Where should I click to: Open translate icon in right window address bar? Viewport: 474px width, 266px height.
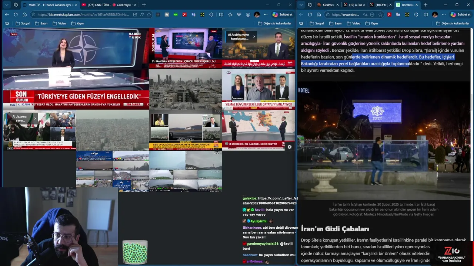(365, 14)
